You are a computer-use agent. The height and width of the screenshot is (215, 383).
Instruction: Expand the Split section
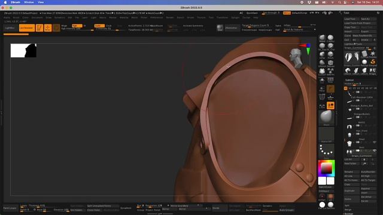pos(347,205)
